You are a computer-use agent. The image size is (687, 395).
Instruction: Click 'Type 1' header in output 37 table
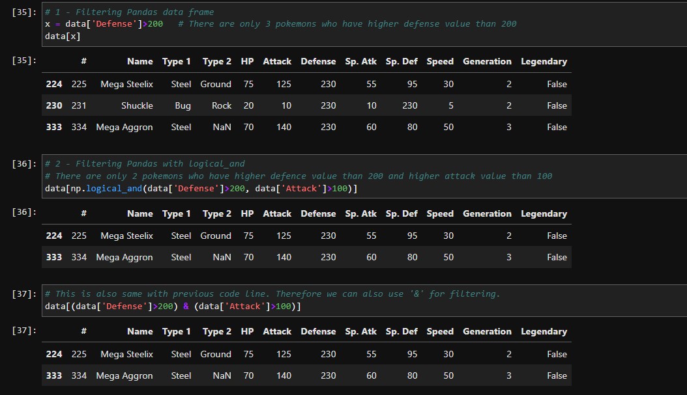point(176,332)
